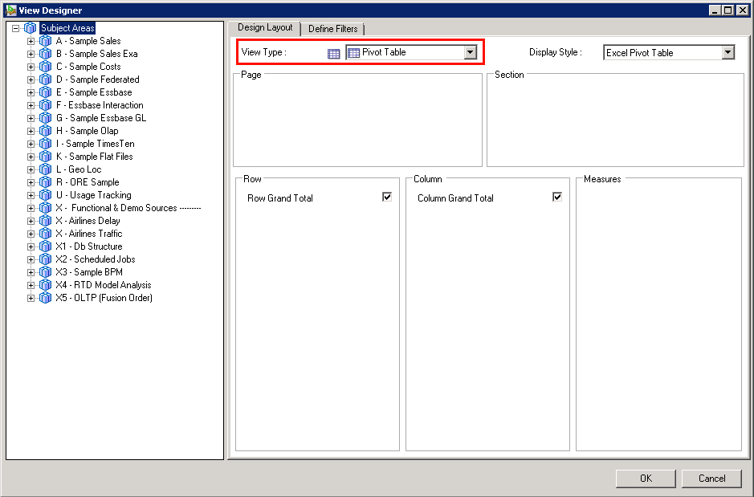Uncheck the Row Grand Total checkbox

coord(387,197)
